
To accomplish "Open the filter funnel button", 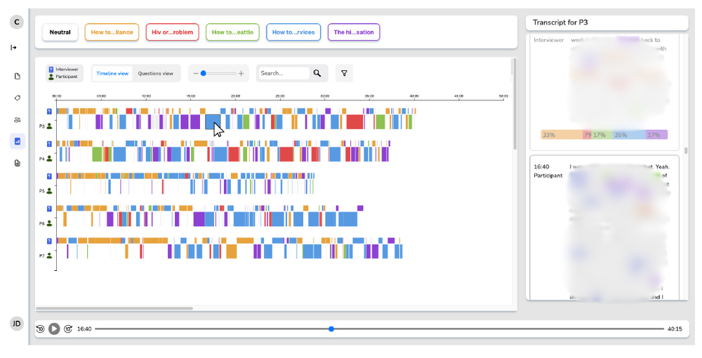I will tap(344, 74).
